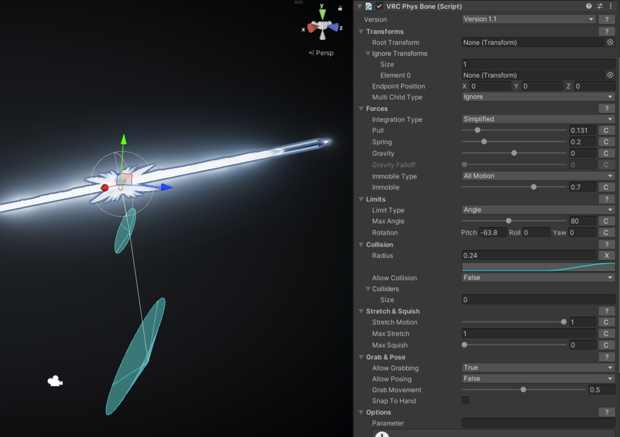Collapse the Transforms section

point(361,32)
